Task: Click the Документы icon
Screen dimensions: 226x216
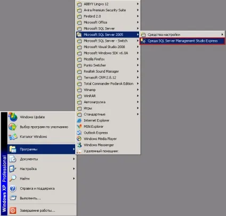Action: click(13, 159)
